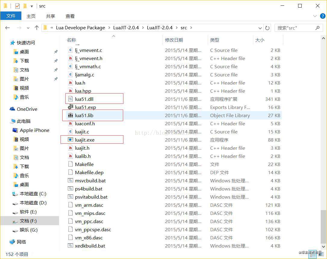Click the properties checkmark quick access icon
This screenshot has height=259, width=327.
[x=17, y=6]
